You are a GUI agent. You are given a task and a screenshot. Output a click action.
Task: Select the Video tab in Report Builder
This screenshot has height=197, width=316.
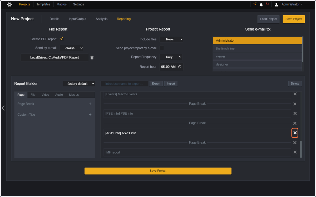[x=45, y=95]
